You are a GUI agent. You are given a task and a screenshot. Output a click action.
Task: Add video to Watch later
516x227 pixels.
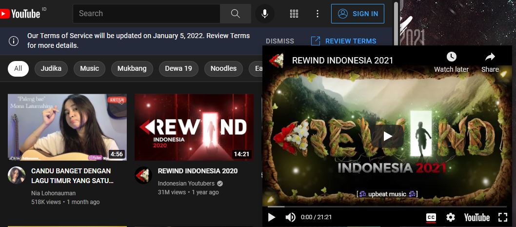(451, 62)
